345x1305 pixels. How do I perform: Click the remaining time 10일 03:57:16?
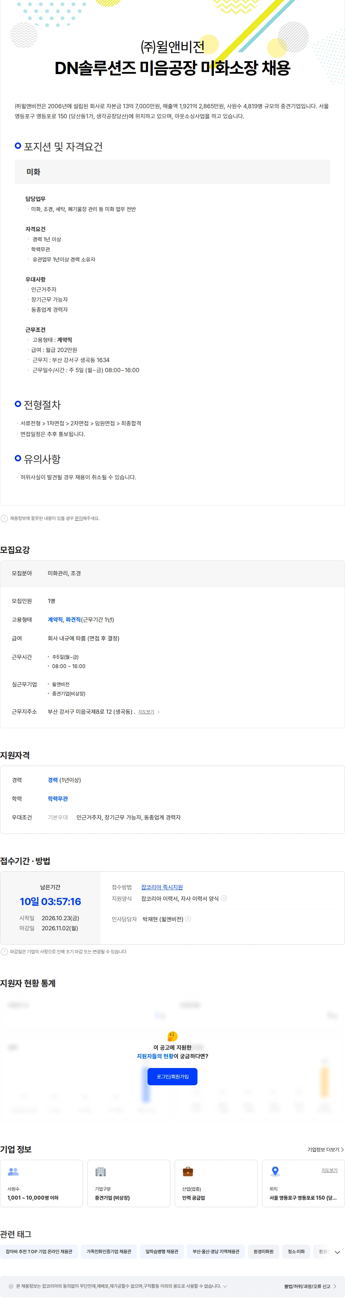click(x=50, y=901)
